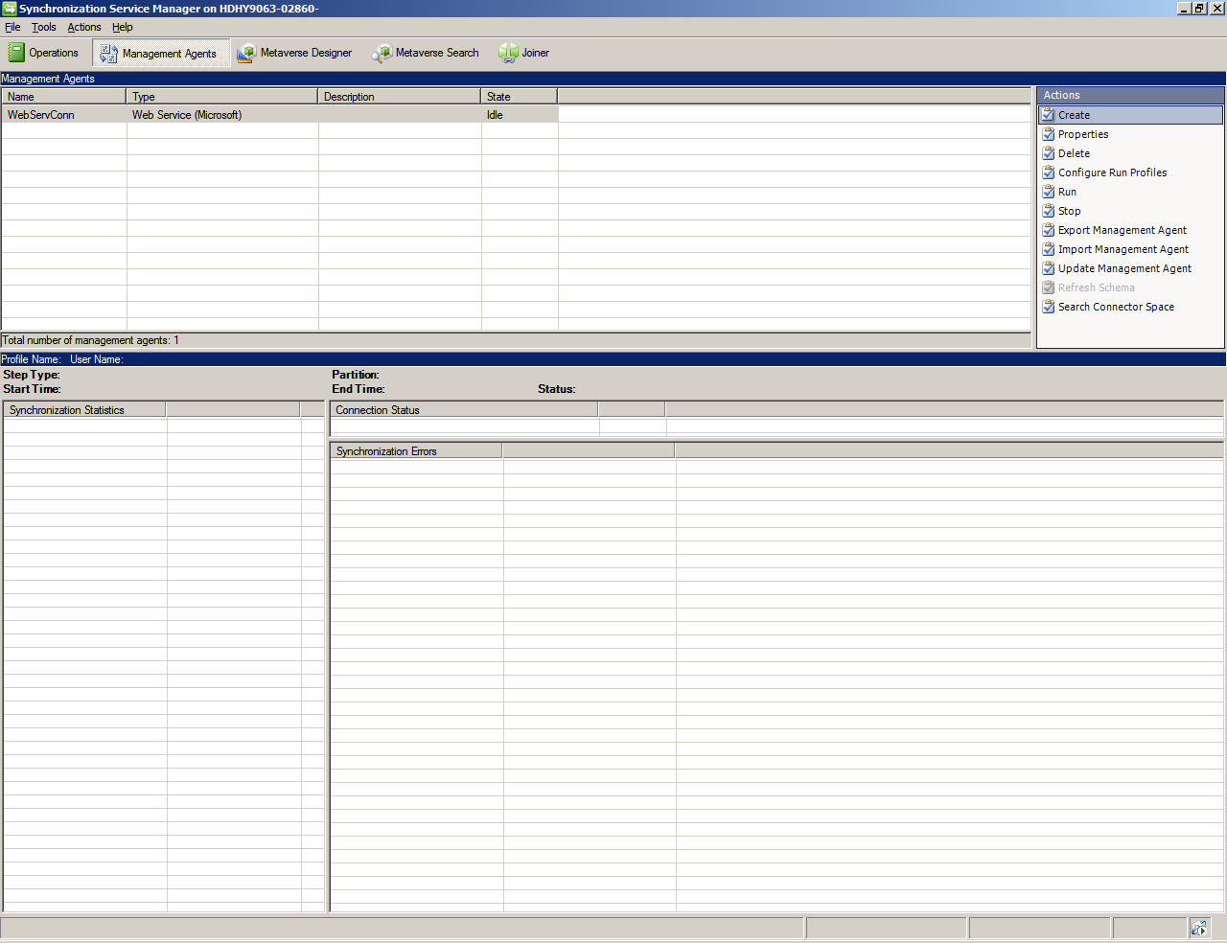1227x943 pixels.
Task: Click the icon beside Properties action
Action: pos(1049,134)
